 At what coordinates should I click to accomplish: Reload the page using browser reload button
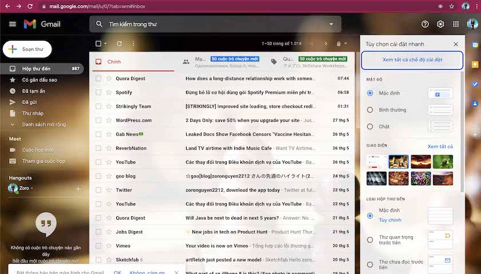[x=30, y=6]
